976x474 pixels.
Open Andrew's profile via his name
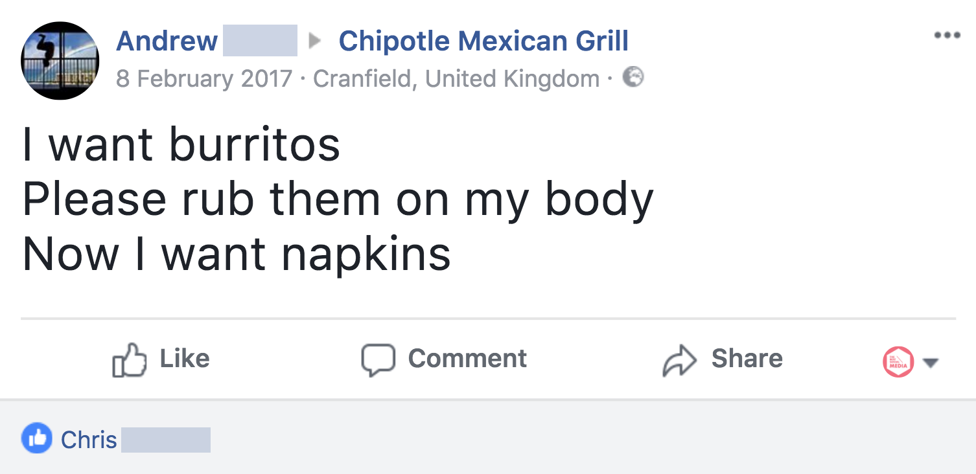[x=167, y=41]
